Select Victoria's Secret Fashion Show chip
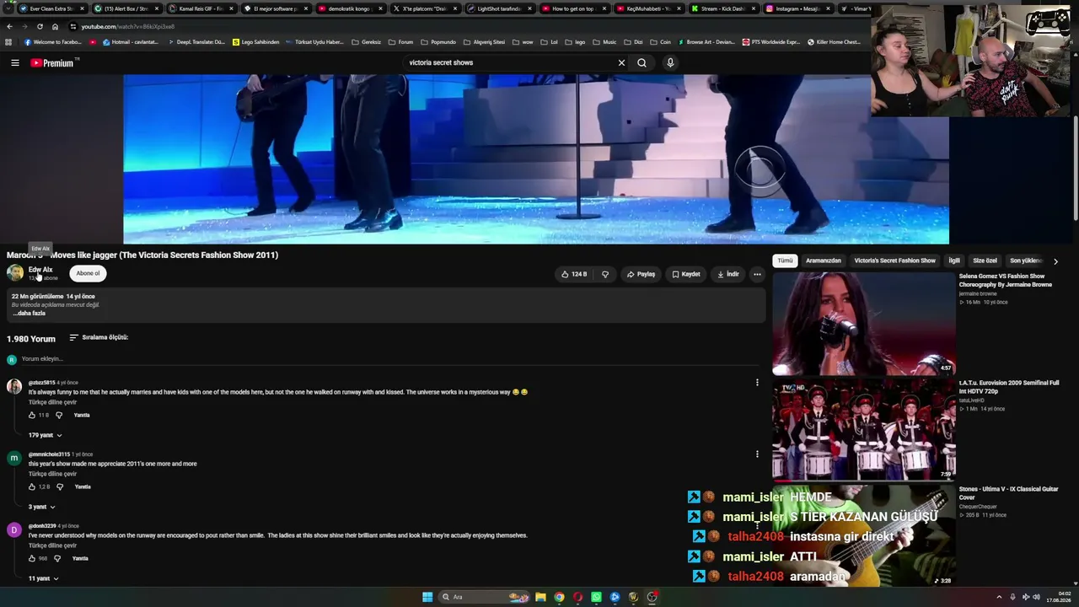Screen dimensions: 1079x607 pyautogui.click(x=894, y=261)
